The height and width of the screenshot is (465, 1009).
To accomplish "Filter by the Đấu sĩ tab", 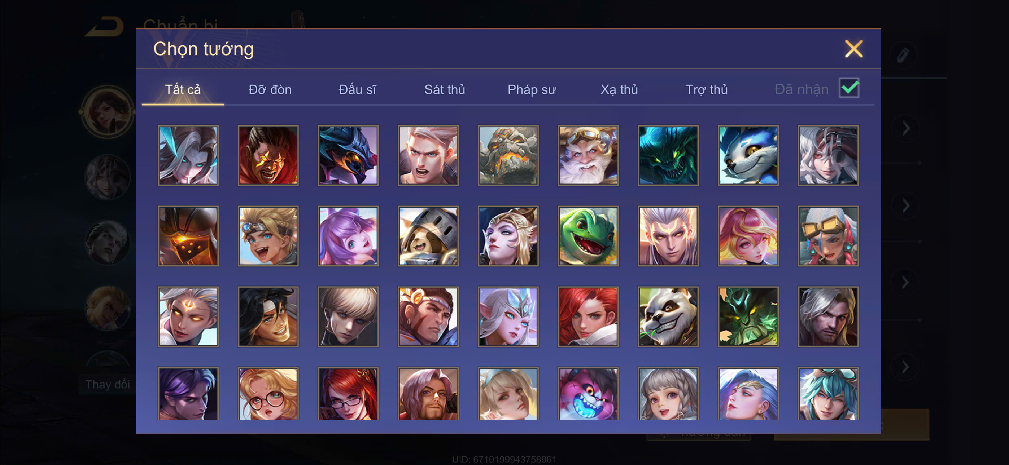I will pyautogui.click(x=357, y=90).
